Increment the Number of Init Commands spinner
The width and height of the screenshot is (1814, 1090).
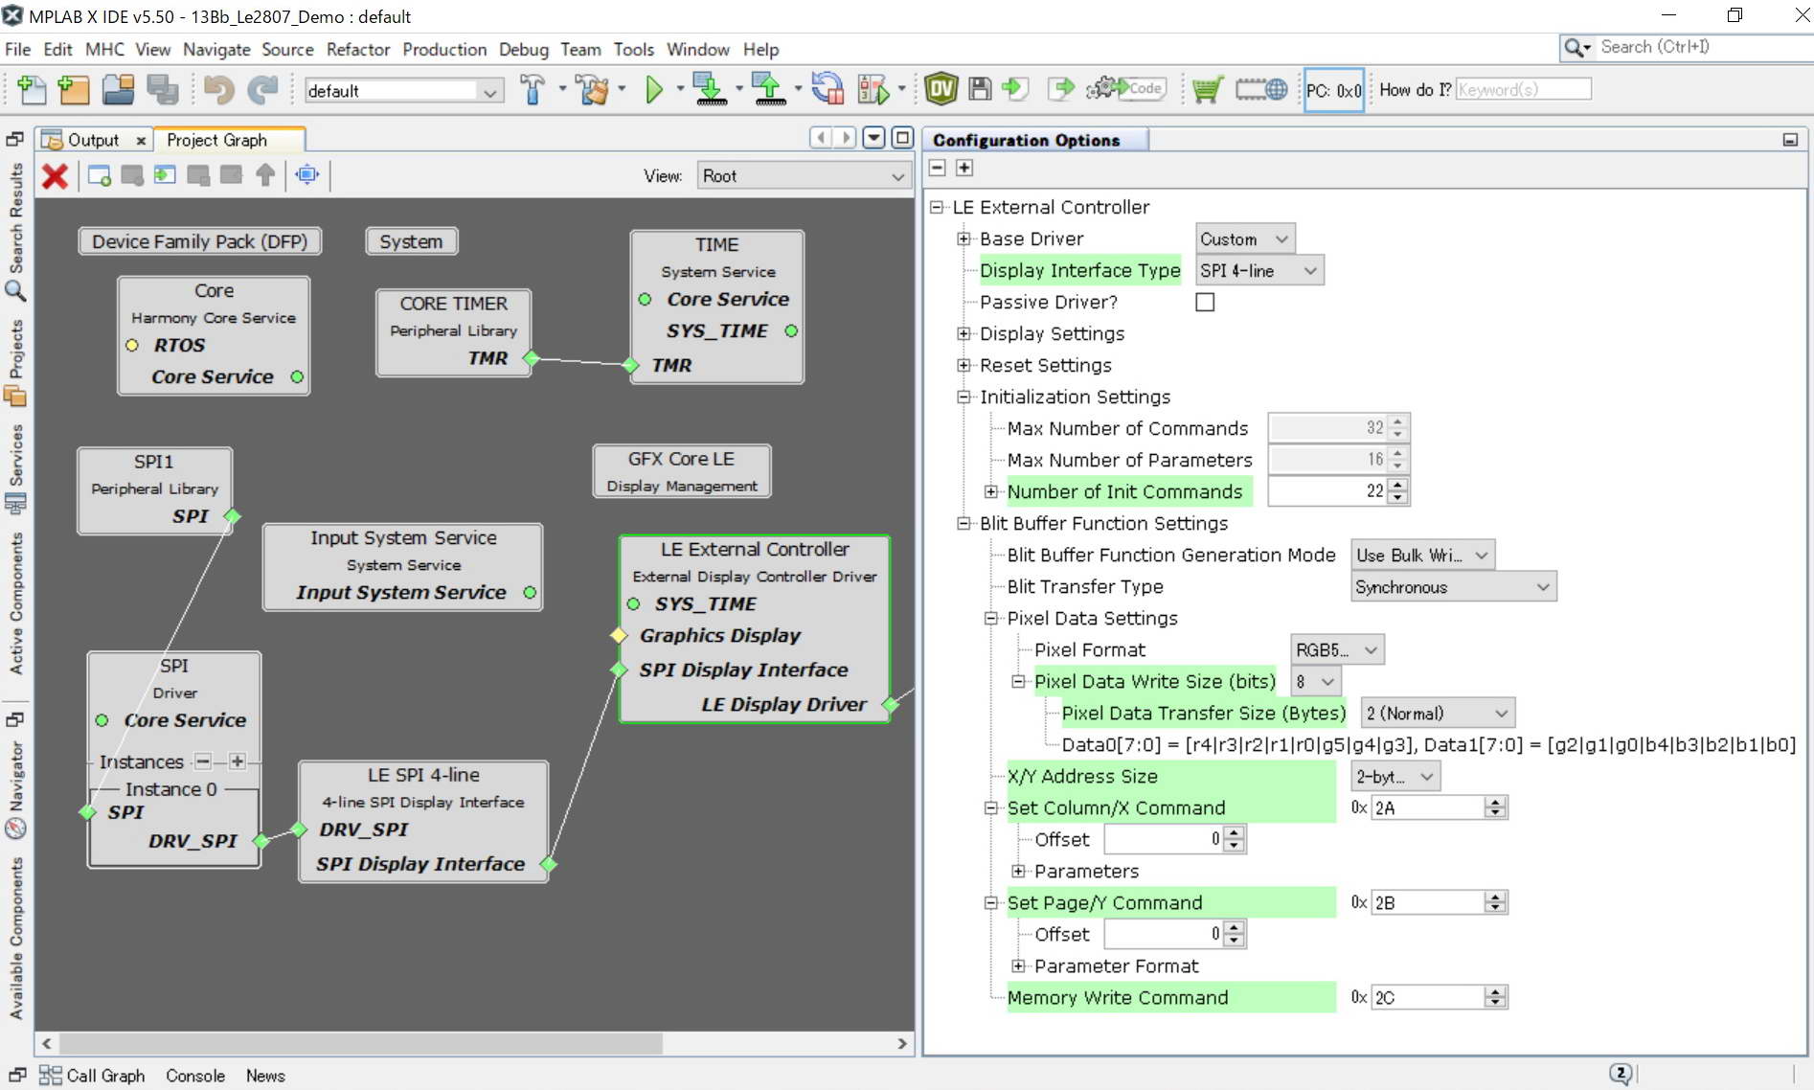click(1397, 486)
